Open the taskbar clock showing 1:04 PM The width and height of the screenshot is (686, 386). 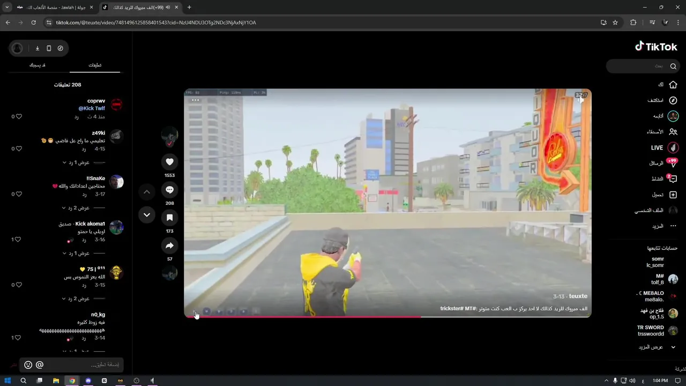660,381
